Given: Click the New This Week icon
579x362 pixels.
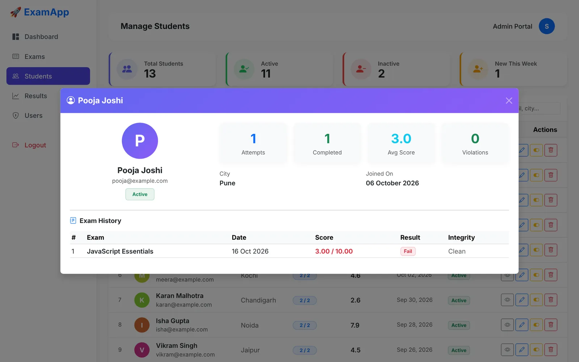Looking at the screenshot, I should tap(478, 69).
